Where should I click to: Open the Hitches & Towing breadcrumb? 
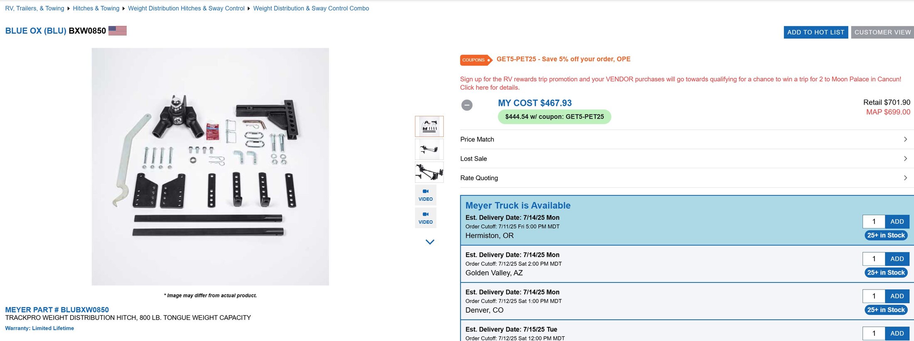tap(96, 8)
